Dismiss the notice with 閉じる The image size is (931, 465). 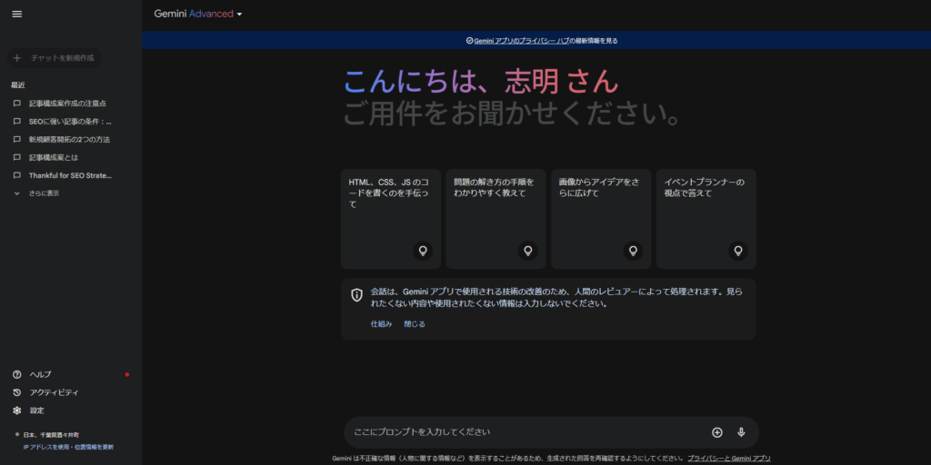click(415, 324)
